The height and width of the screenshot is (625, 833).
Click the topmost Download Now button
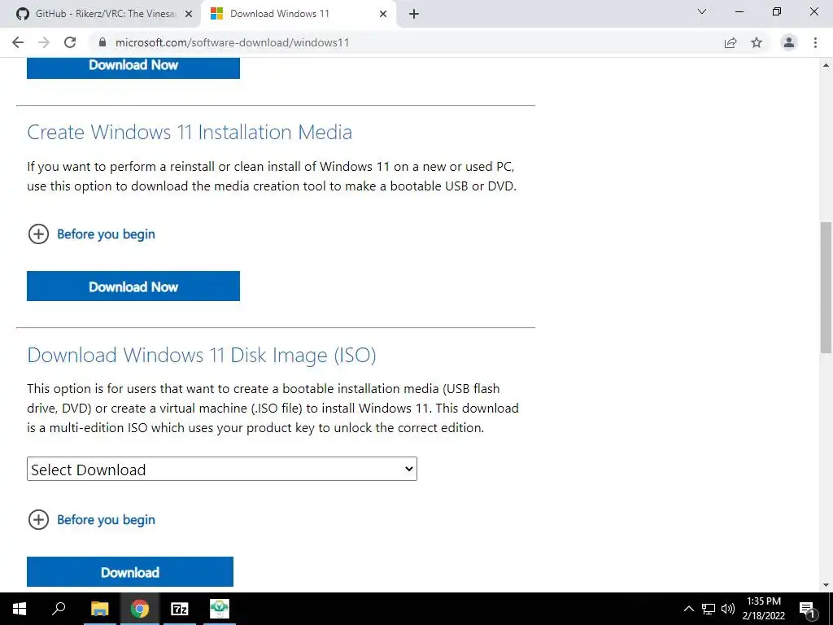click(x=133, y=67)
